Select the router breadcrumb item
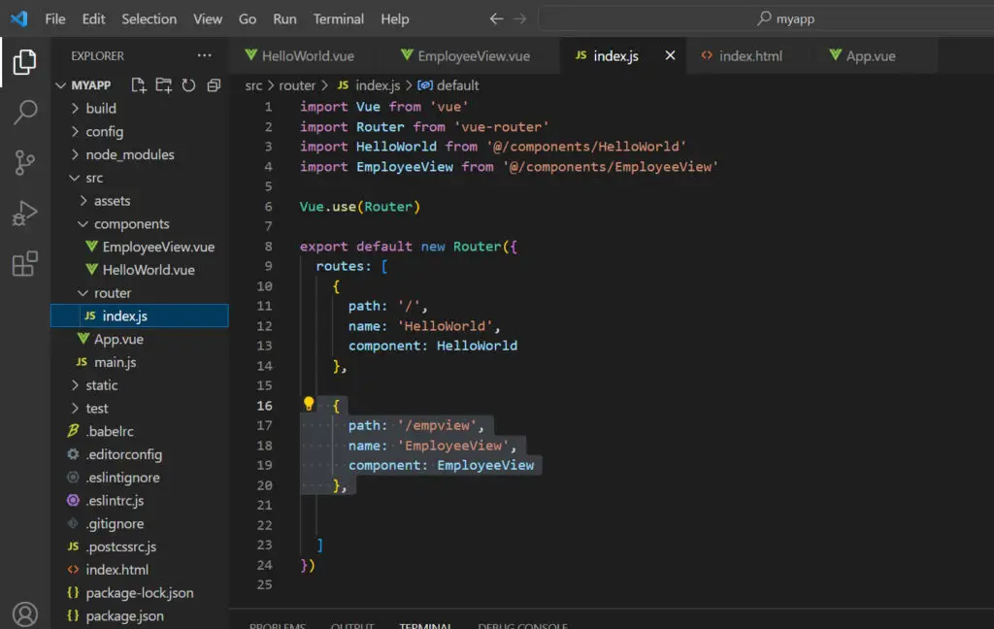This screenshot has height=629, width=994. (297, 84)
